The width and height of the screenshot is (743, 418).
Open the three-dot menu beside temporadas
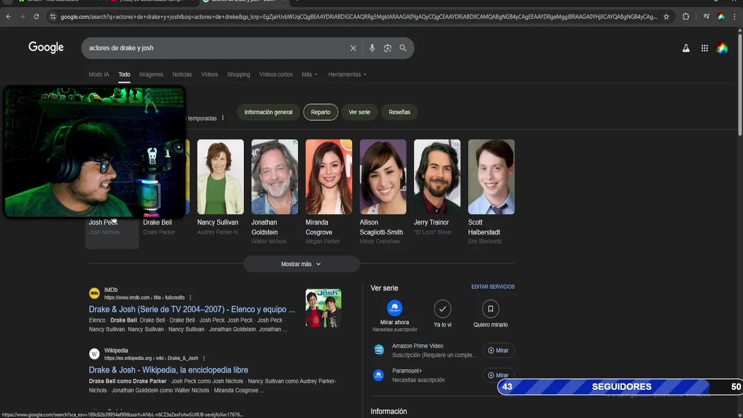click(x=223, y=118)
